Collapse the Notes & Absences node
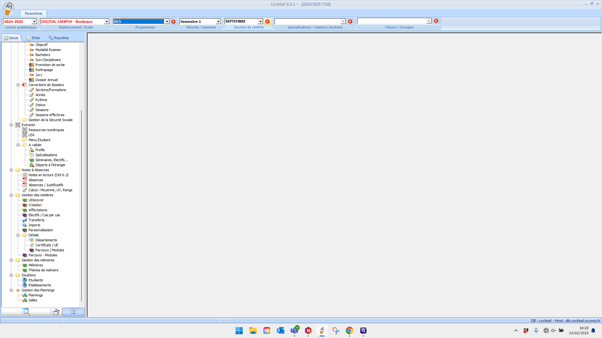This screenshot has width=602, height=338. (x=11, y=170)
